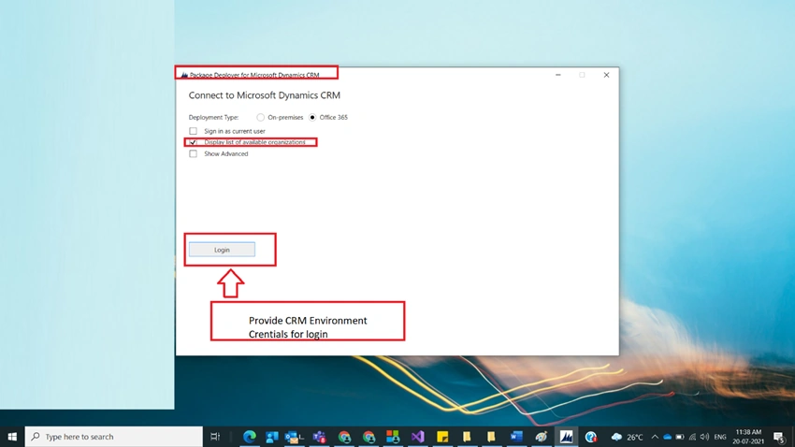Click the Package Deployer title bar icon

tap(184, 75)
